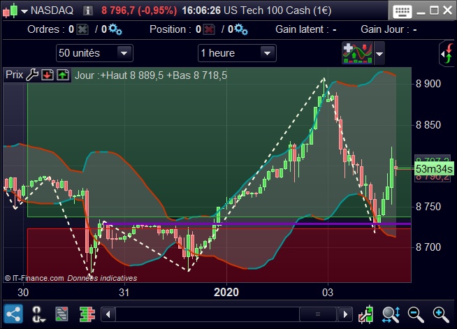Click the 03 date label on axis
The height and width of the screenshot is (329, 457).
pyautogui.click(x=328, y=292)
